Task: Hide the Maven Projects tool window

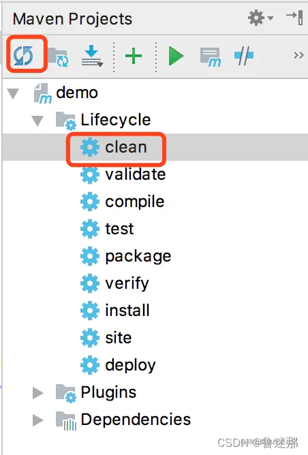Action: tap(294, 18)
